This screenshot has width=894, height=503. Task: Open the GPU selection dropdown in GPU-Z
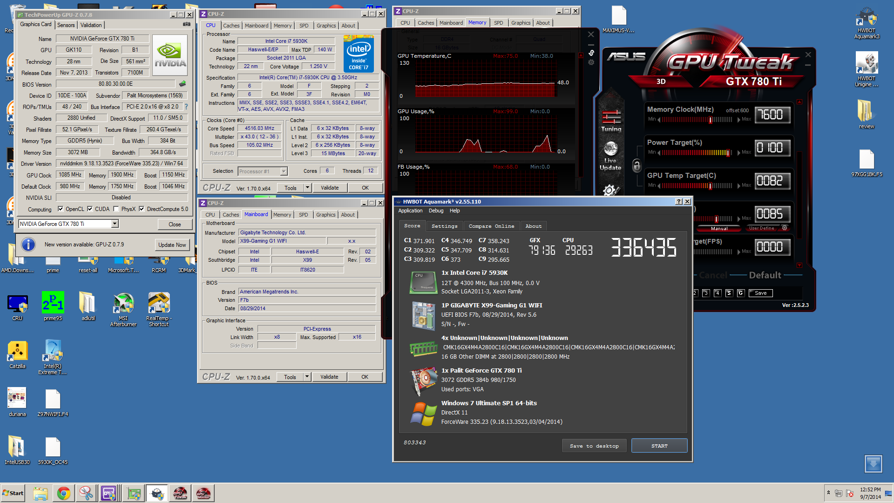pyautogui.click(x=115, y=224)
